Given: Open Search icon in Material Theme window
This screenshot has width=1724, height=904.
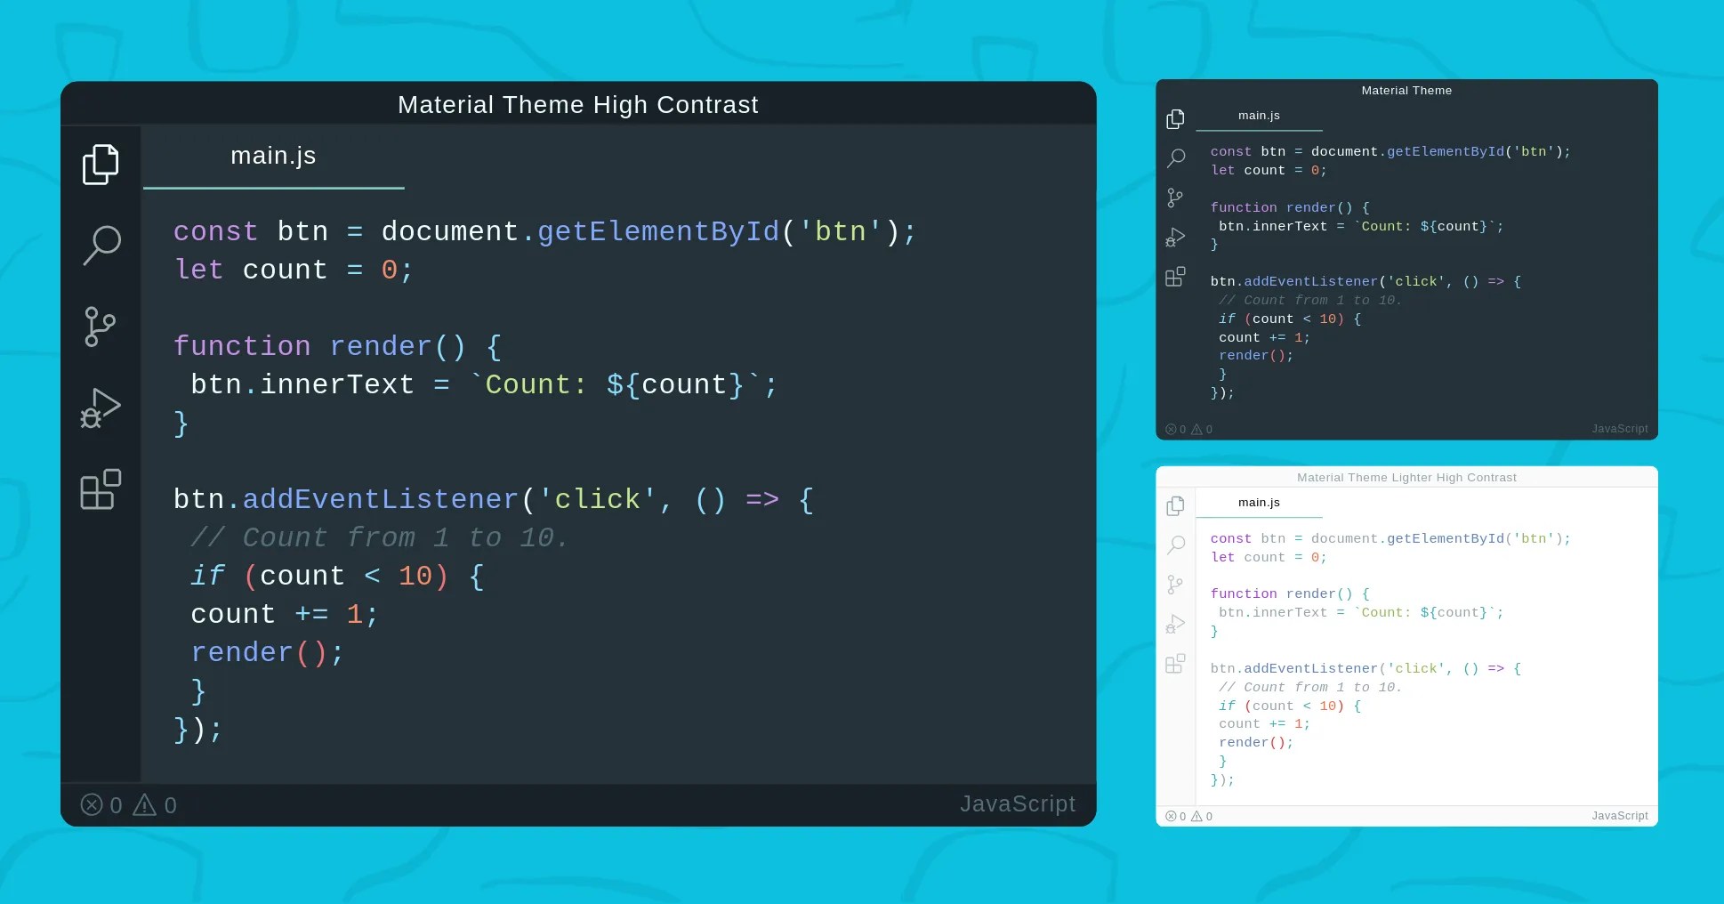Looking at the screenshot, I should [1176, 158].
